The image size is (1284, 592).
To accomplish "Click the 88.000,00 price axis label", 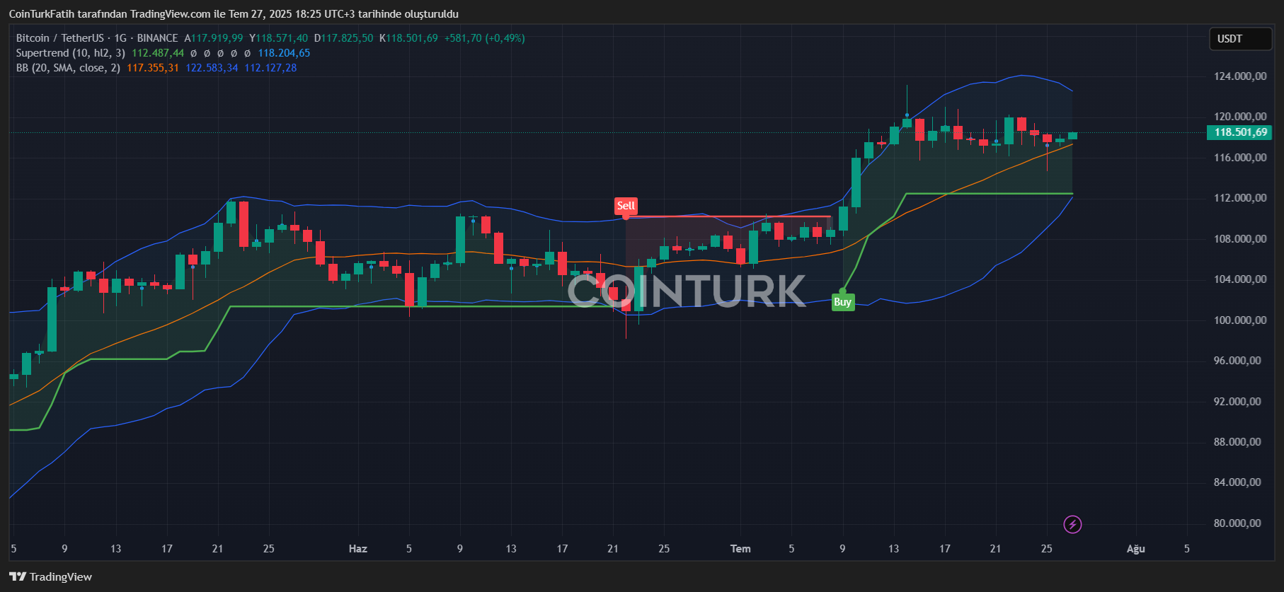I will (x=1237, y=442).
